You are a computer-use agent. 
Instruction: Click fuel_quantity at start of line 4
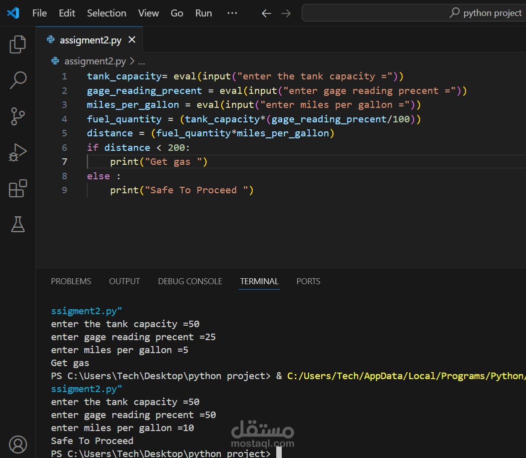(124, 119)
